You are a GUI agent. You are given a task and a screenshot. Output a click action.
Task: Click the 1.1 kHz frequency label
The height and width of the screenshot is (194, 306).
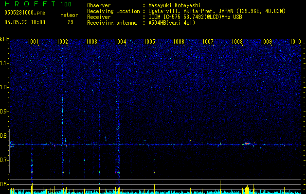coord(4,63)
